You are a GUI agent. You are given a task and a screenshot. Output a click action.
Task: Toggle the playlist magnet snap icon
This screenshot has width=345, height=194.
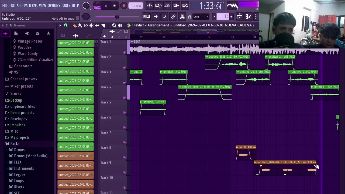[x=65, y=25]
